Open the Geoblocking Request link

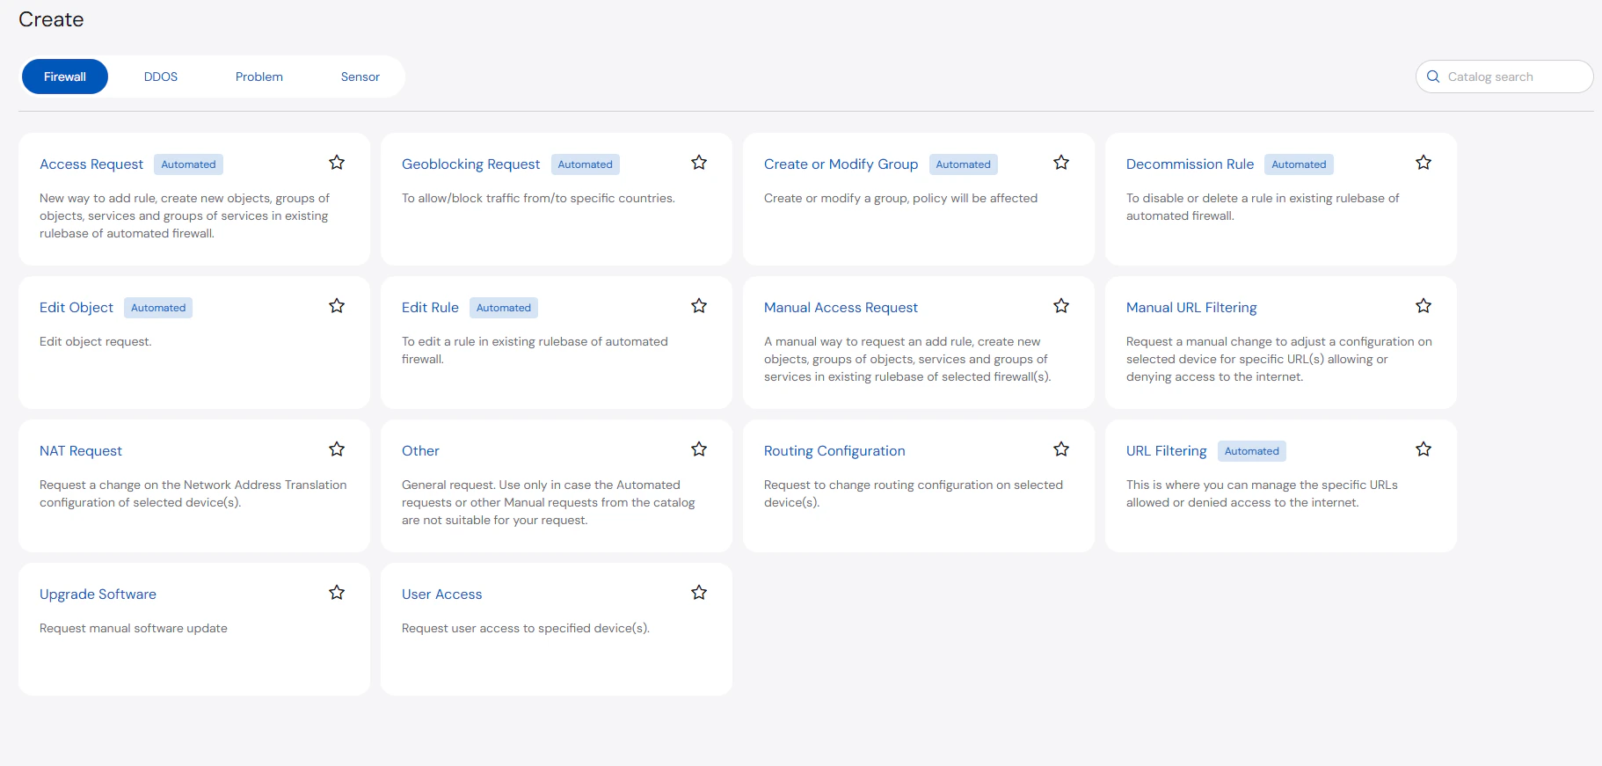(470, 164)
